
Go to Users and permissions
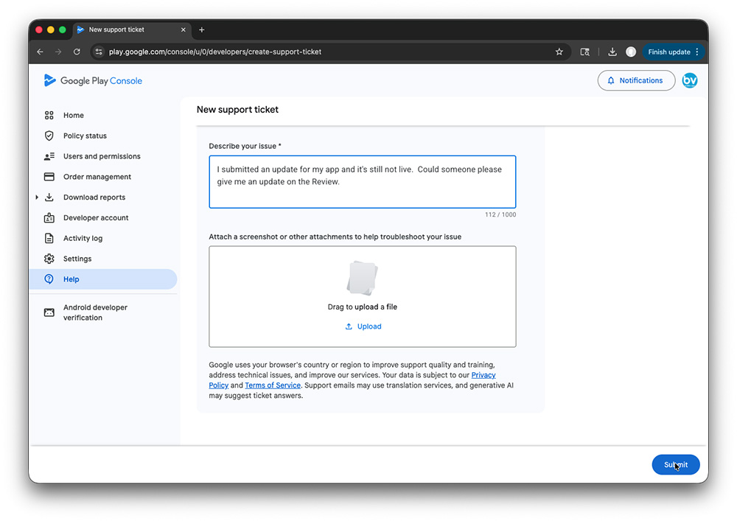tap(103, 156)
